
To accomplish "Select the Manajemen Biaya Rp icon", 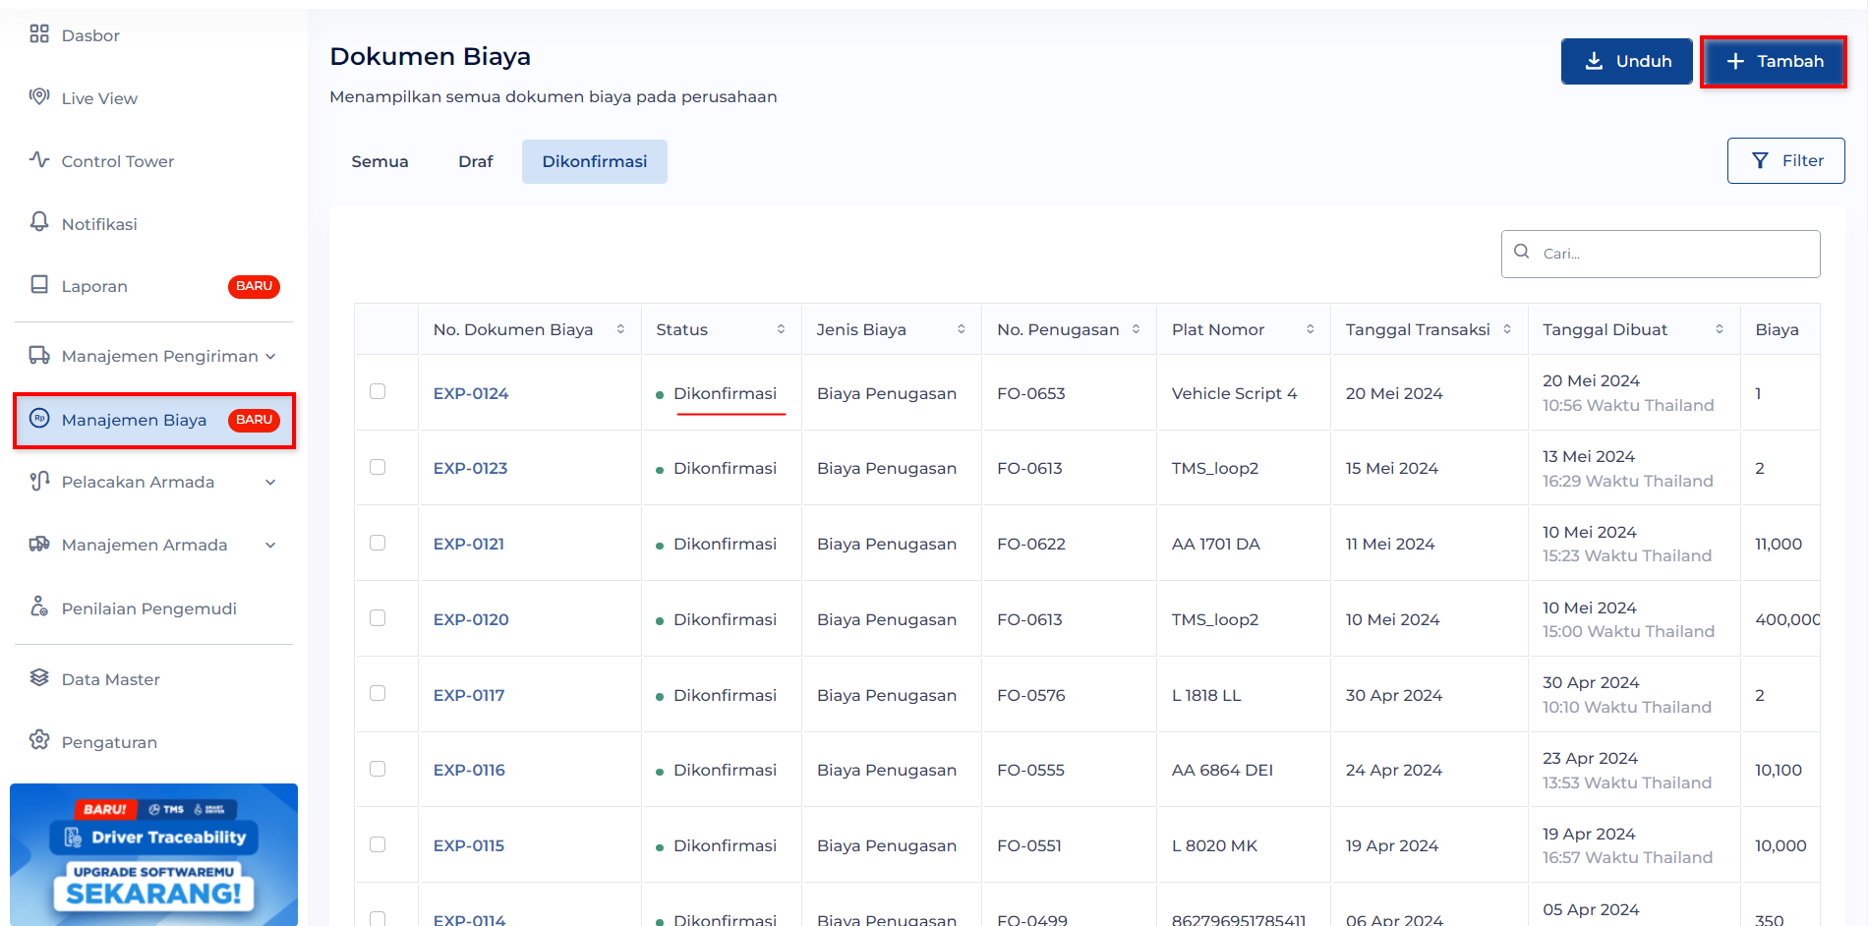I will click(39, 419).
